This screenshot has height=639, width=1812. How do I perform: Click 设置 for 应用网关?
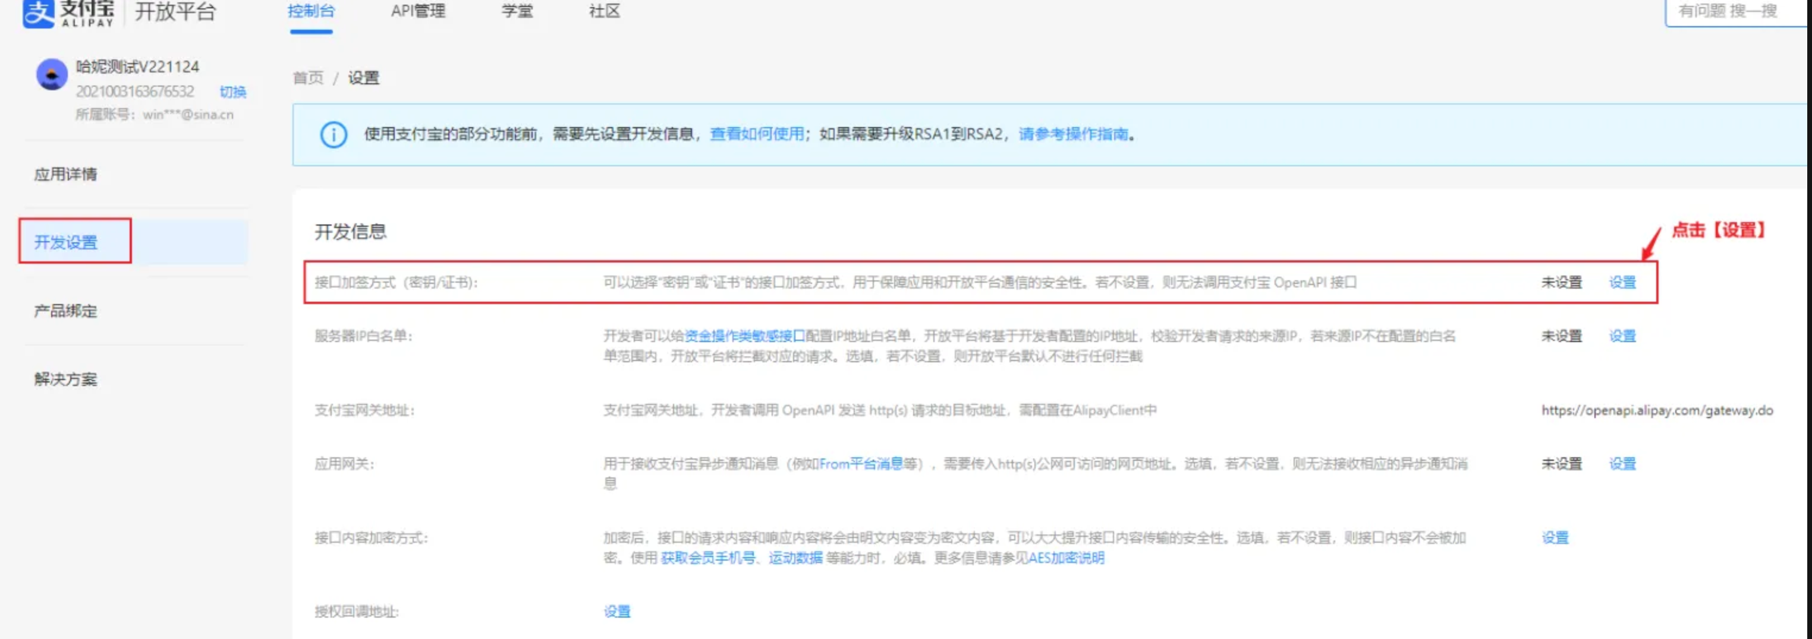1623,464
